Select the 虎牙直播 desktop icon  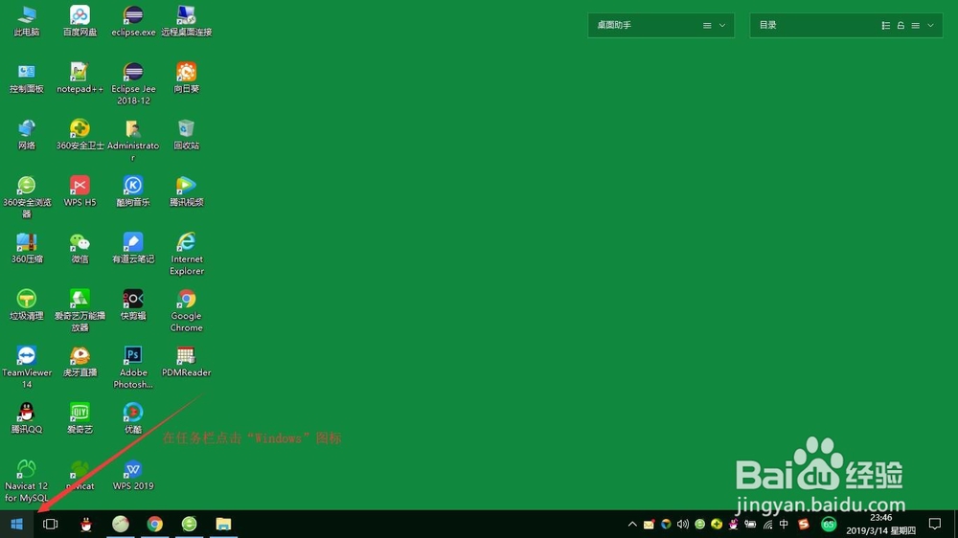coord(80,362)
